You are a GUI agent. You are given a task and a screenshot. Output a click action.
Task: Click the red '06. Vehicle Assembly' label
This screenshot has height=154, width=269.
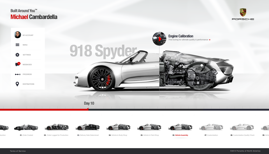(180, 135)
